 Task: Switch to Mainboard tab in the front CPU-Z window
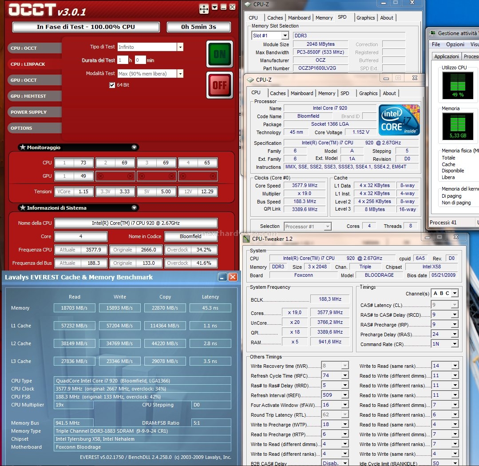click(x=302, y=93)
